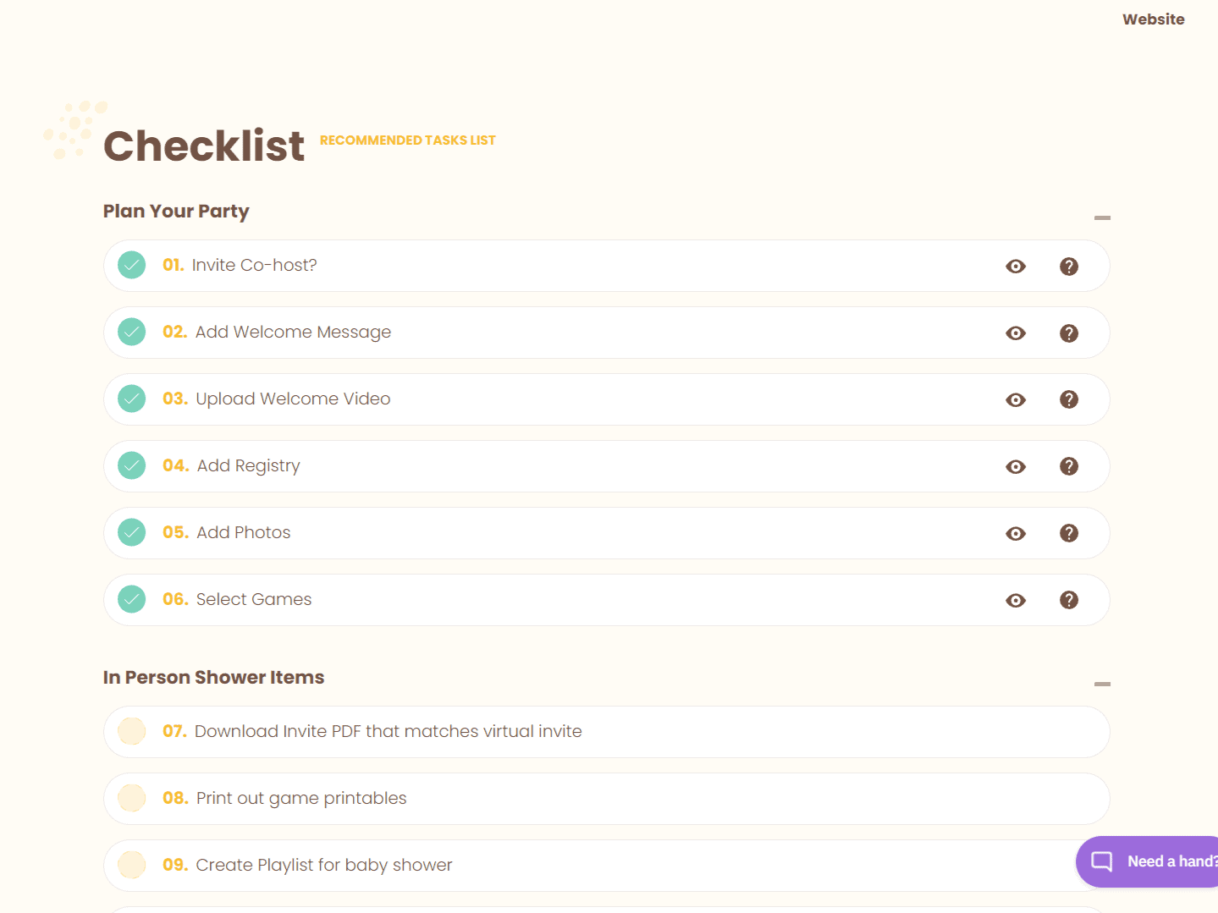This screenshot has height=913, width=1218.
Task: Uncheck the completed Add Registry task
Action: (131, 465)
